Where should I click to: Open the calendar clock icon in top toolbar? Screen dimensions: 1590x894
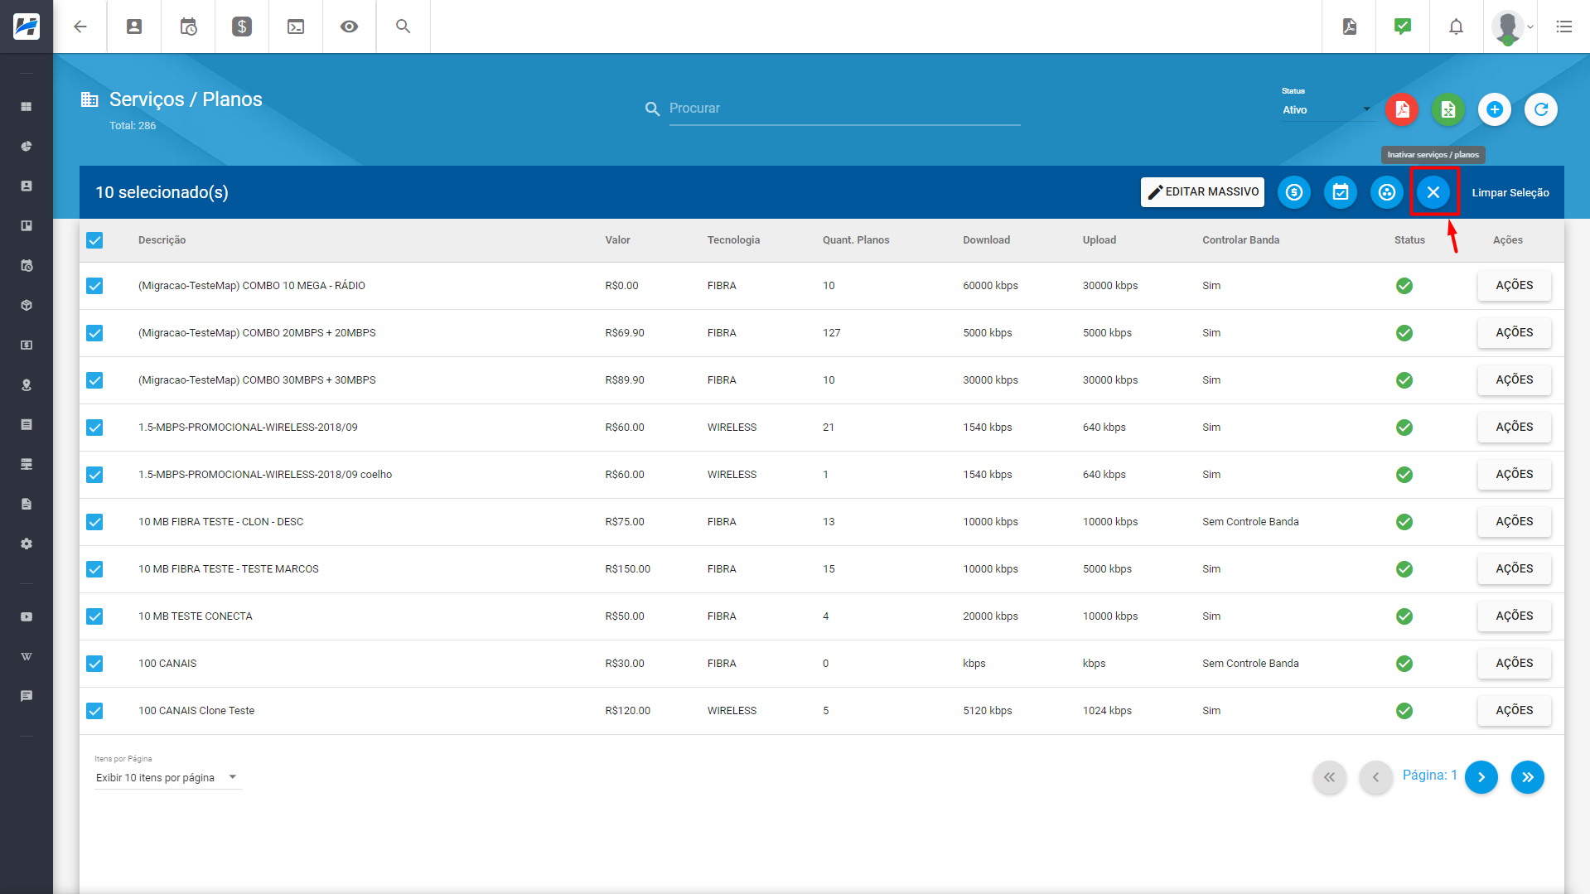[x=188, y=27]
